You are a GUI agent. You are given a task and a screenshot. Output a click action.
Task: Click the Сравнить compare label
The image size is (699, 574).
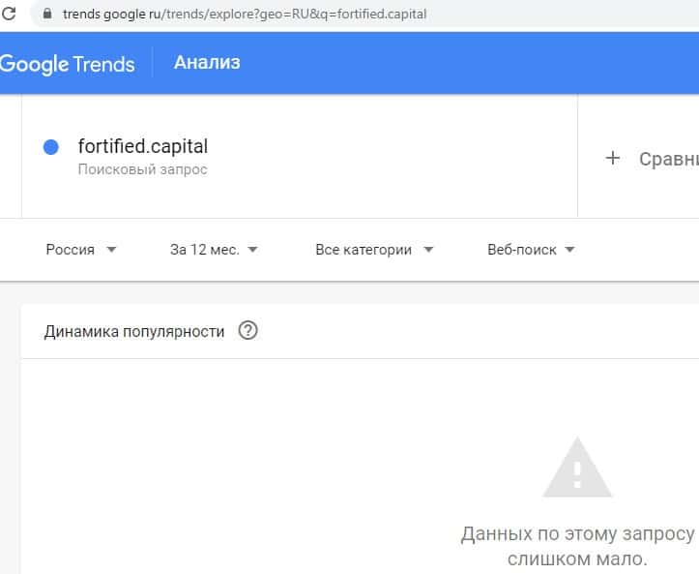668,159
